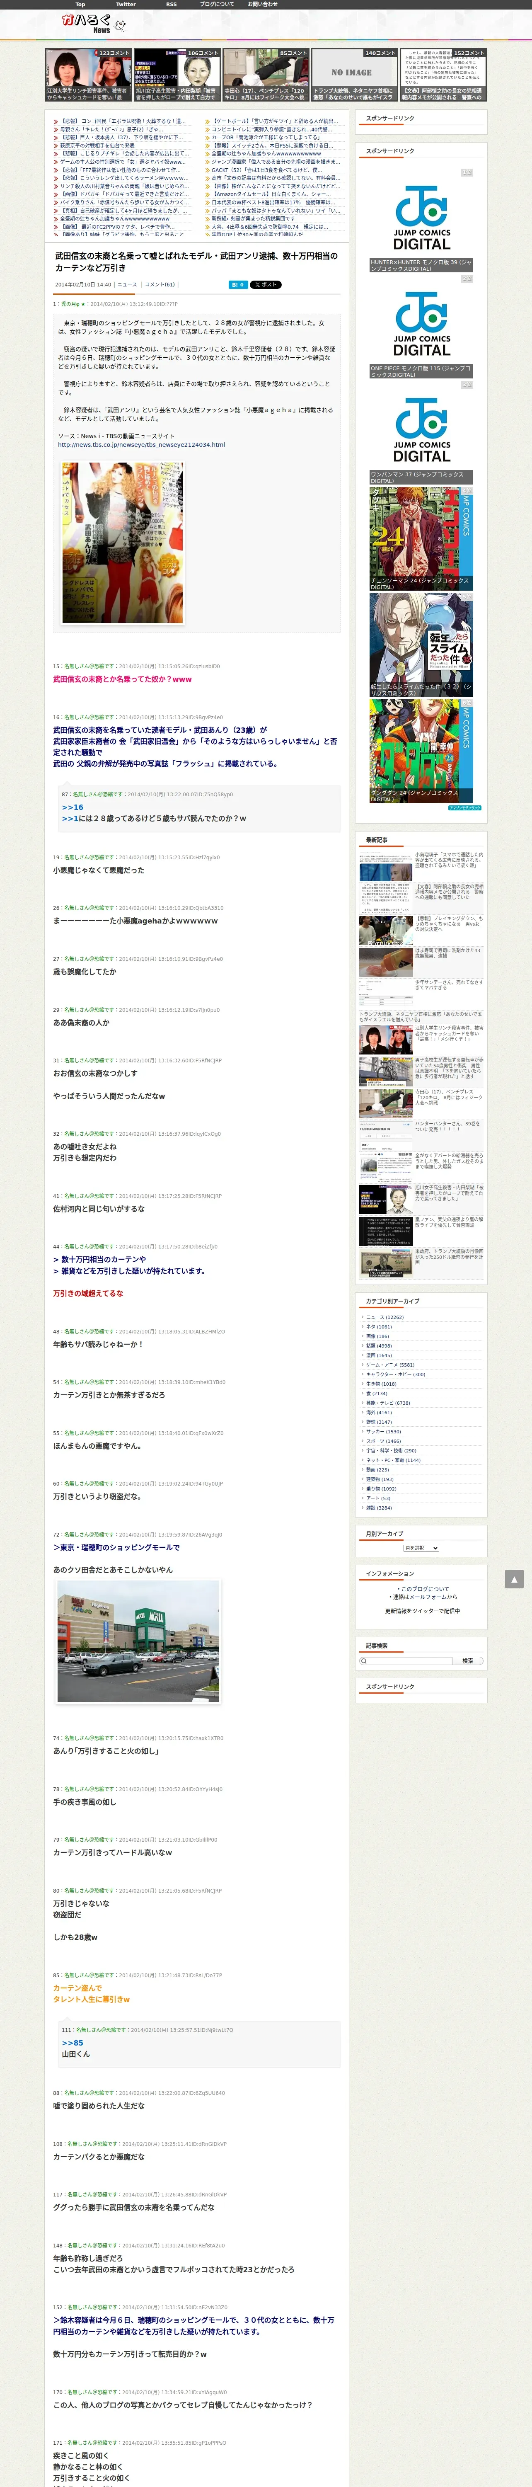Open the サッカー (1530) category archive
532x2487 pixels.
click(x=383, y=1432)
